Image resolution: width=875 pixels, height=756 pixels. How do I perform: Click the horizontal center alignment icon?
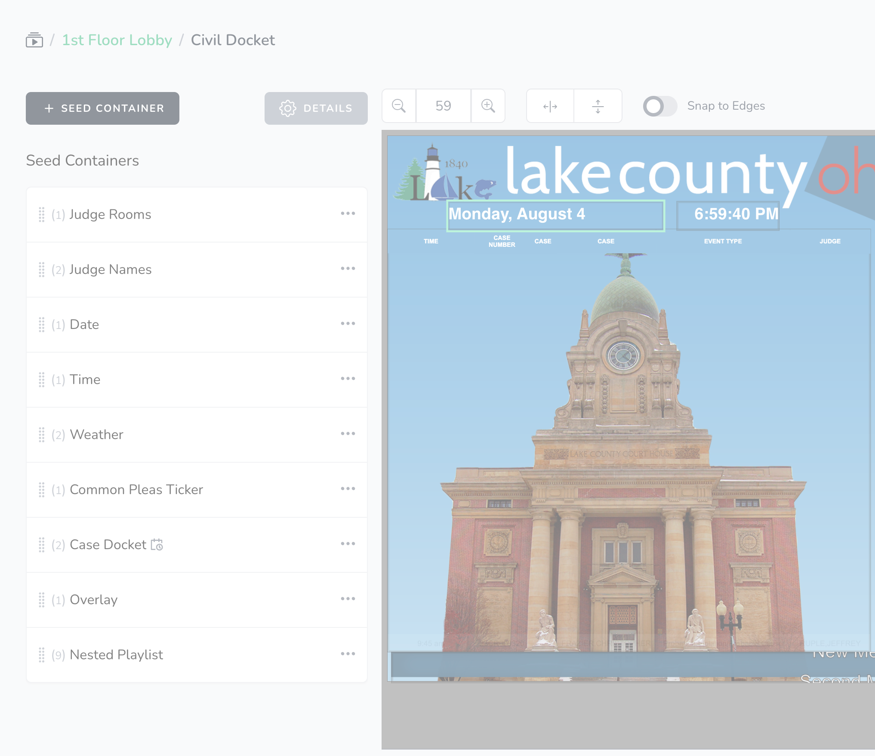tap(550, 106)
